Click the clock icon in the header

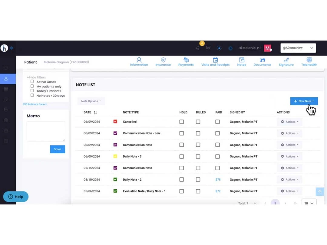pos(230,48)
